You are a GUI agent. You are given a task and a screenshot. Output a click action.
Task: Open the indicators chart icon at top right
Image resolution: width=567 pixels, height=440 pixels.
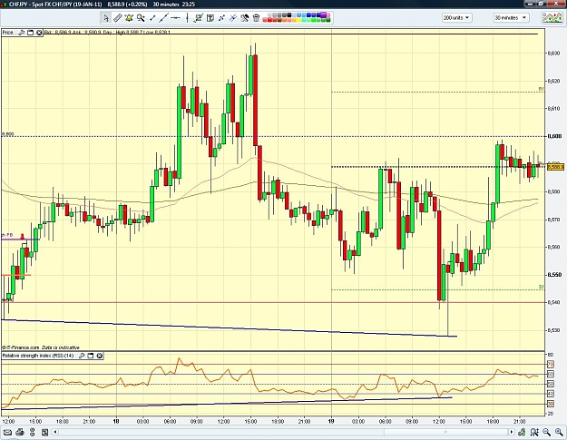552,17
